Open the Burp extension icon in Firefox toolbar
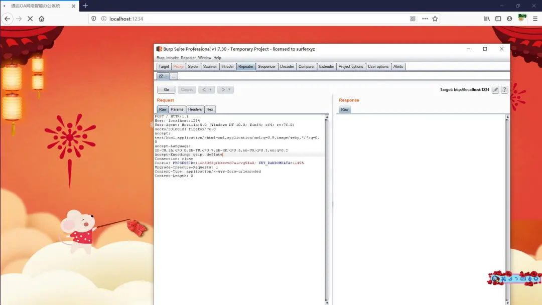This screenshot has width=542, height=305. click(x=521, y=17)
